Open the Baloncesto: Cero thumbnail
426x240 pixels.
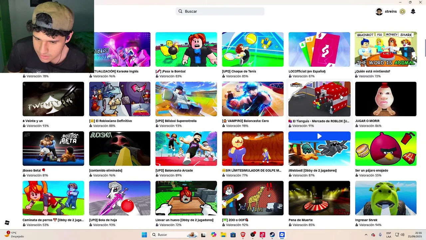point(253,99)
